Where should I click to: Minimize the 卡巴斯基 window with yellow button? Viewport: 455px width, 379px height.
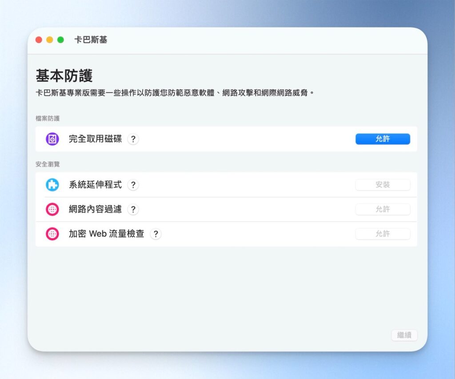pos(50,40)
